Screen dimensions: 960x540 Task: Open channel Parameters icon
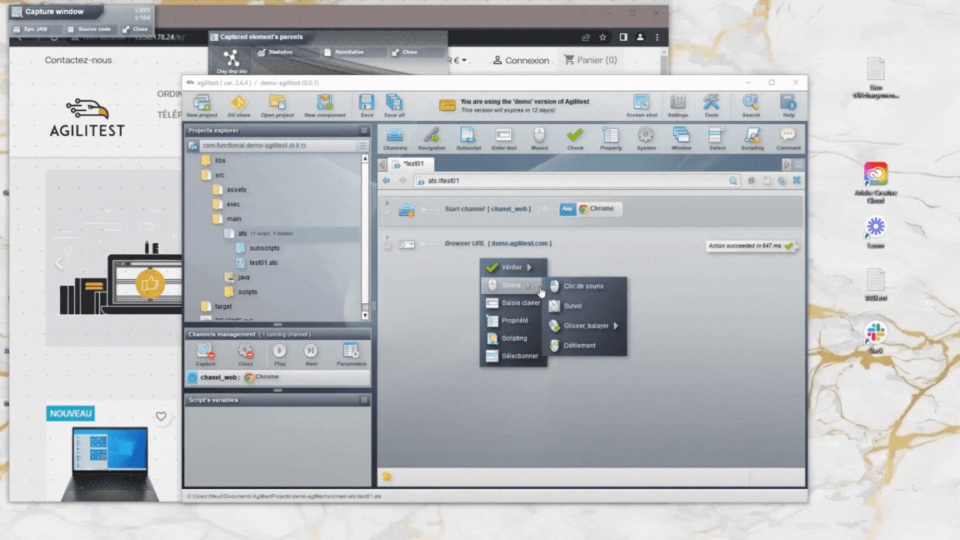[351, 354]
